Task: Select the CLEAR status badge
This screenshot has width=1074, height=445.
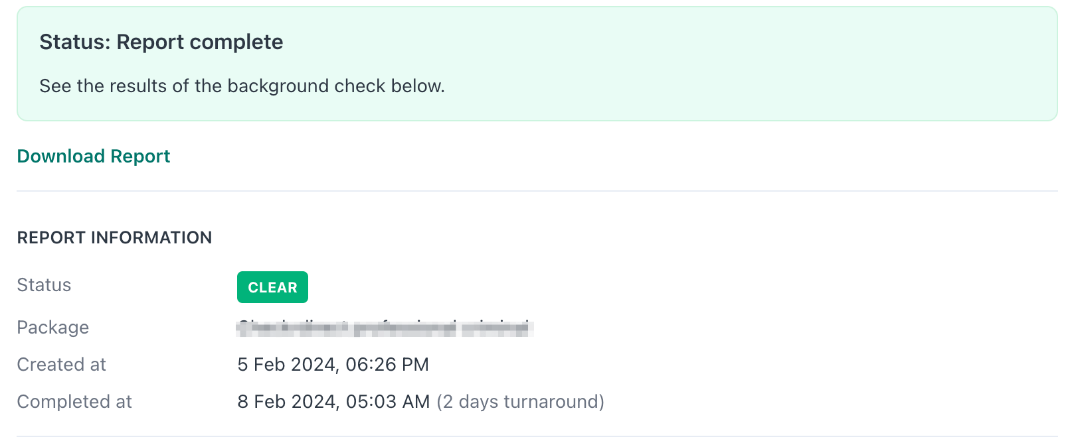Action: (x=272, y=287)
